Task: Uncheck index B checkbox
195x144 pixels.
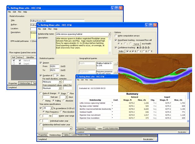Action: click(133, 51)
